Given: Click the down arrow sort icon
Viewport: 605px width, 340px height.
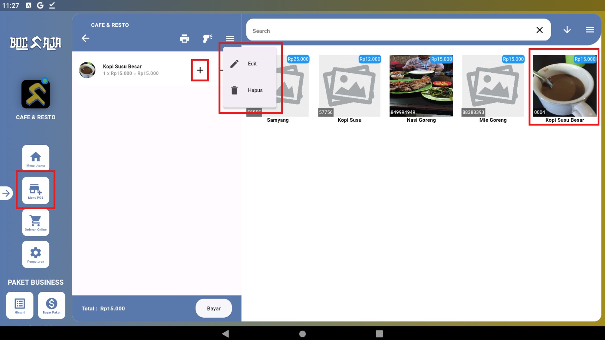Looking at the screenshot, I should pyautogui.click(x=567, y=30).
